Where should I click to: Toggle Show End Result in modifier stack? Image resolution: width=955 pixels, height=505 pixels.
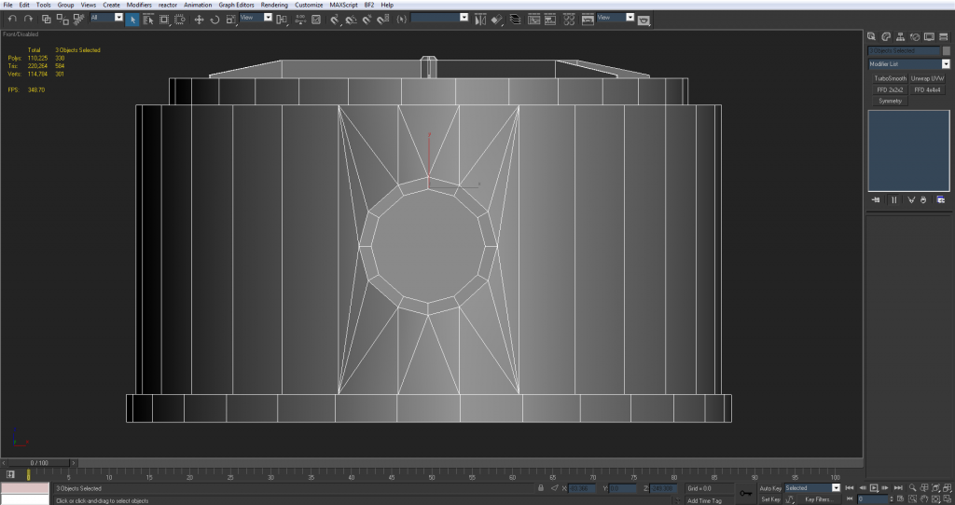[893, 199]
